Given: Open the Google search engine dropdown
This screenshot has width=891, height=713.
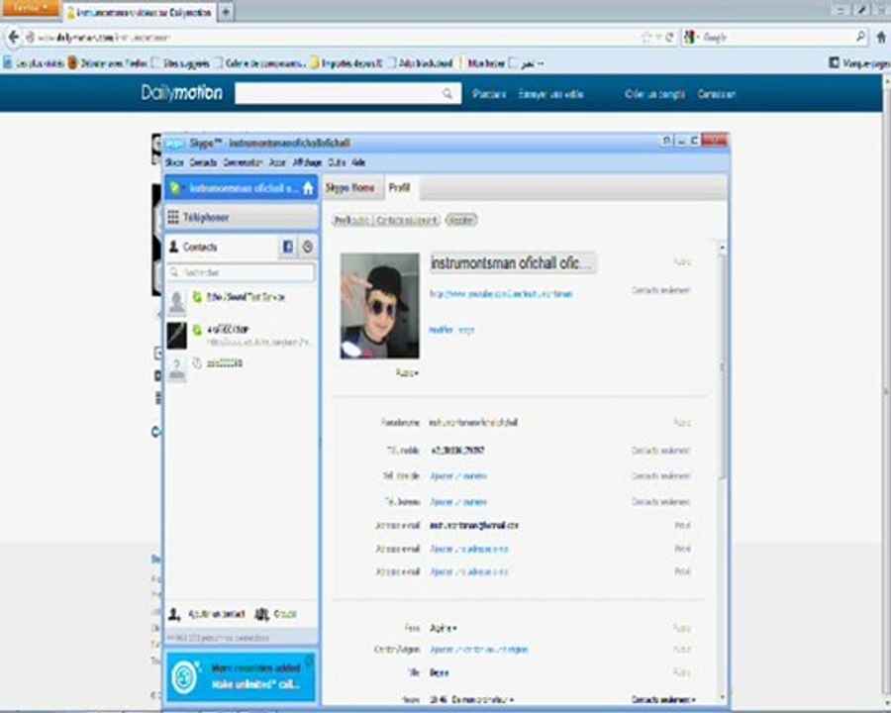Looking at the screenshot, I should (692, 38).
